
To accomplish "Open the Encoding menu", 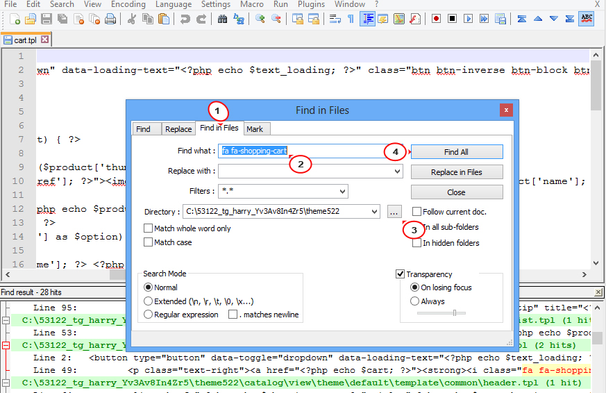I will (128, 4).
